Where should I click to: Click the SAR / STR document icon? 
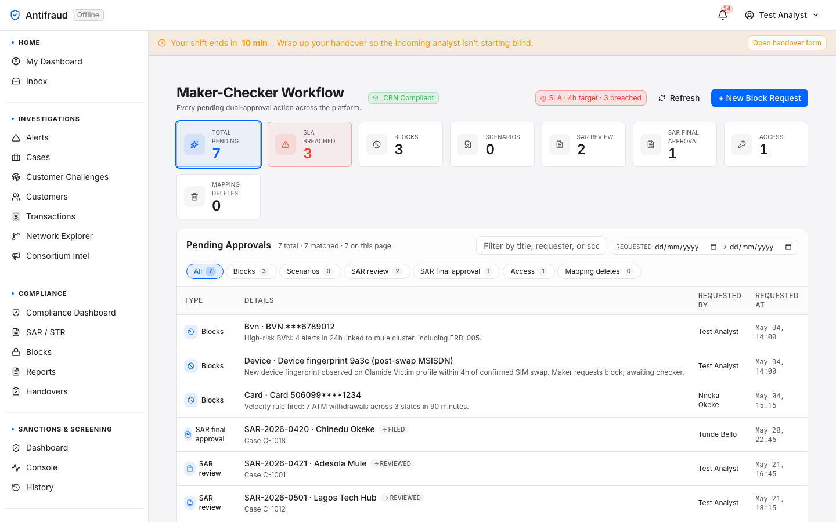(16, 332)
